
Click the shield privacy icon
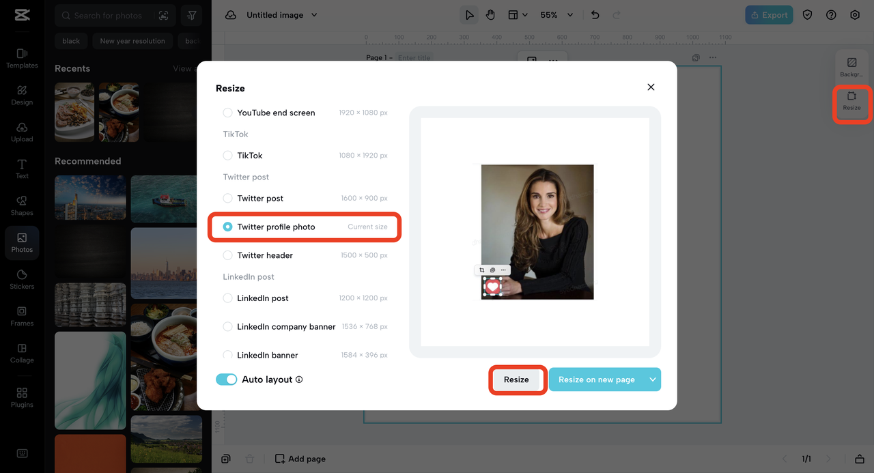pyautogui.click(x=808, y=15)
